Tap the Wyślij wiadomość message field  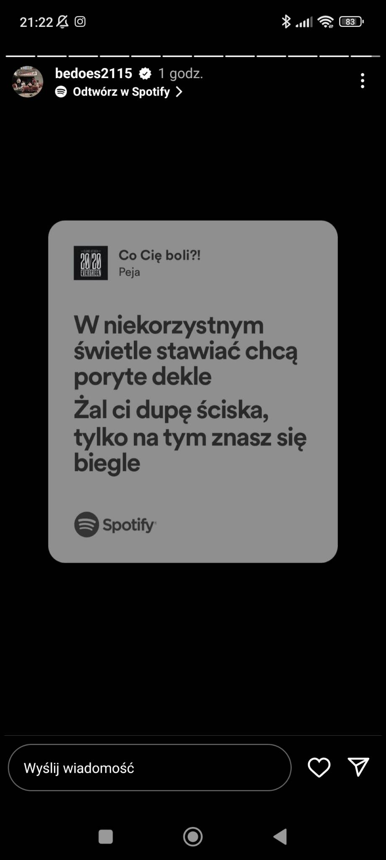coord(150,768)
